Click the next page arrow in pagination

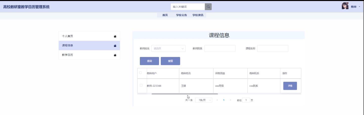tap(230, 100)
